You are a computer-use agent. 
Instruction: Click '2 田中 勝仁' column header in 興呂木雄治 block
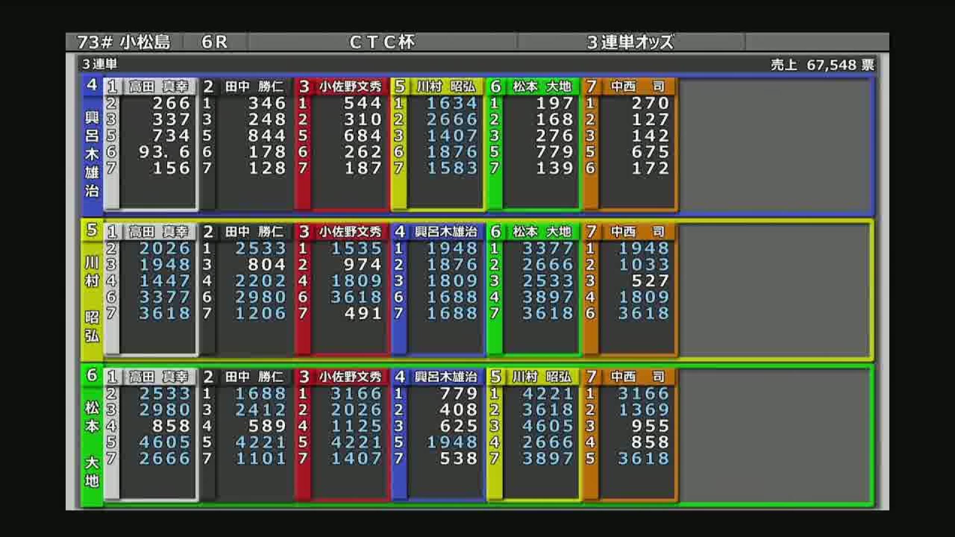pos(245,87)
